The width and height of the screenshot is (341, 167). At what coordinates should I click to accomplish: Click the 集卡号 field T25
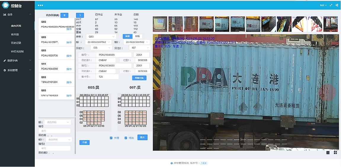107,76
